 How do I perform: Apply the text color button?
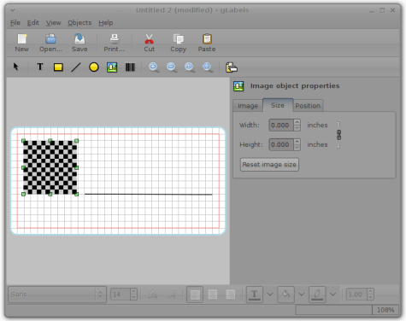click(255, 295)
